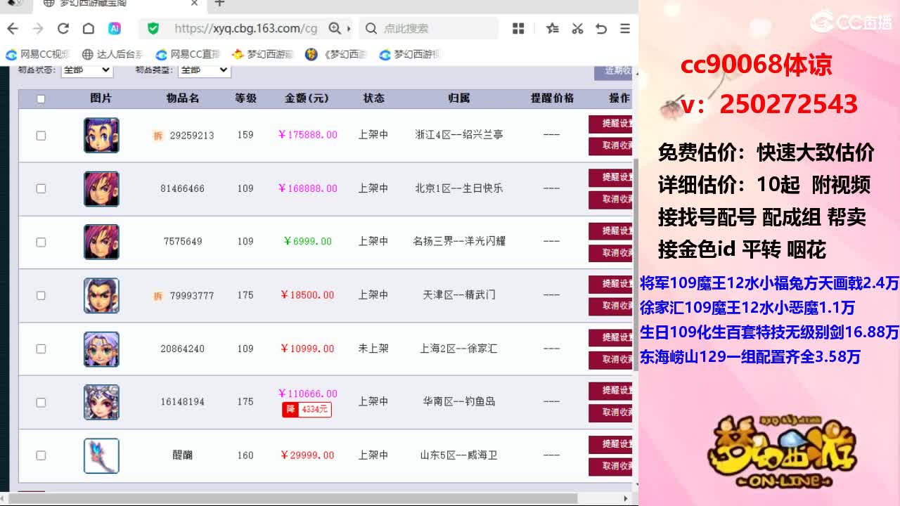Expand the 物品状态 dropdown set to 全部

(86, 70)
